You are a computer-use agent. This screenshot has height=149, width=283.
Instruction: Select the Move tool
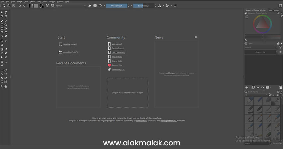6,41
